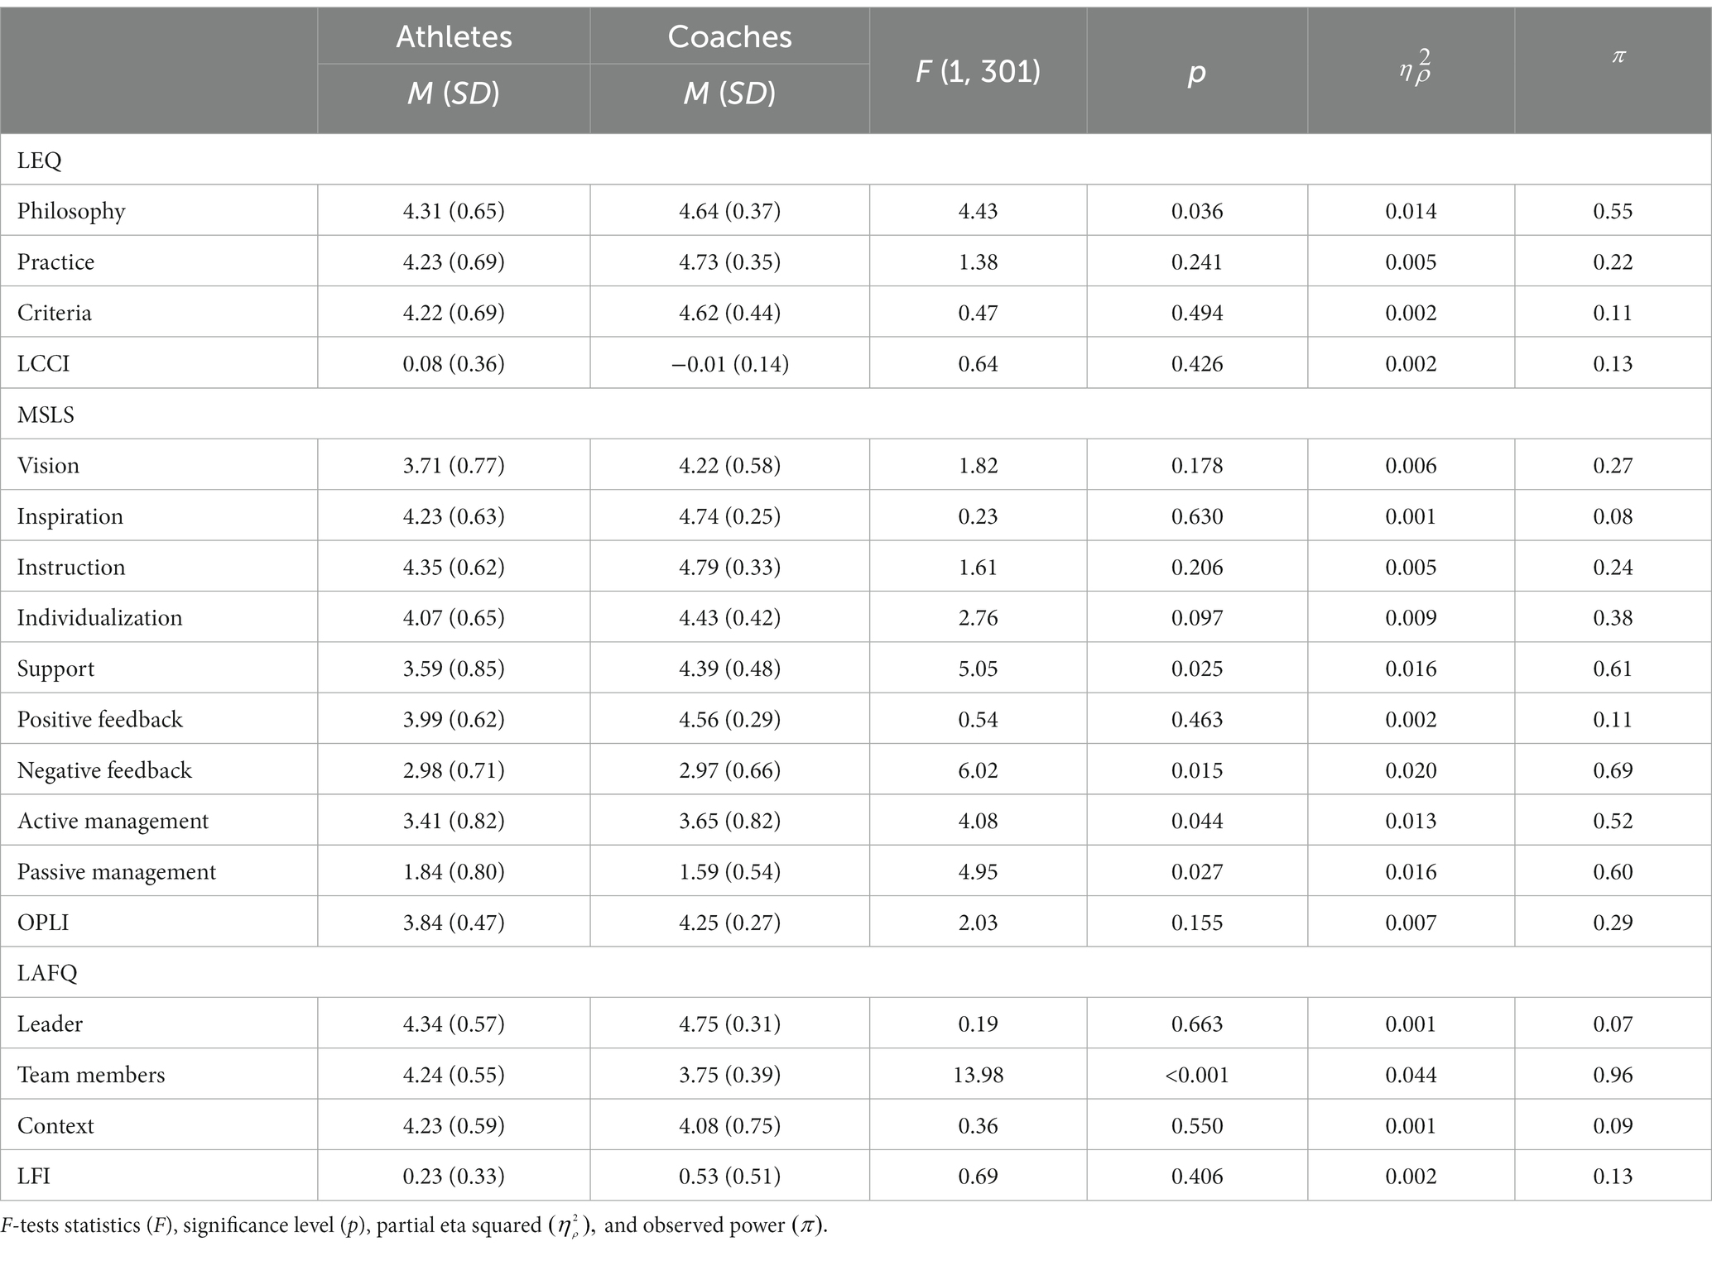
Task: Select p value 0.241
Action: pos(1197,261)
